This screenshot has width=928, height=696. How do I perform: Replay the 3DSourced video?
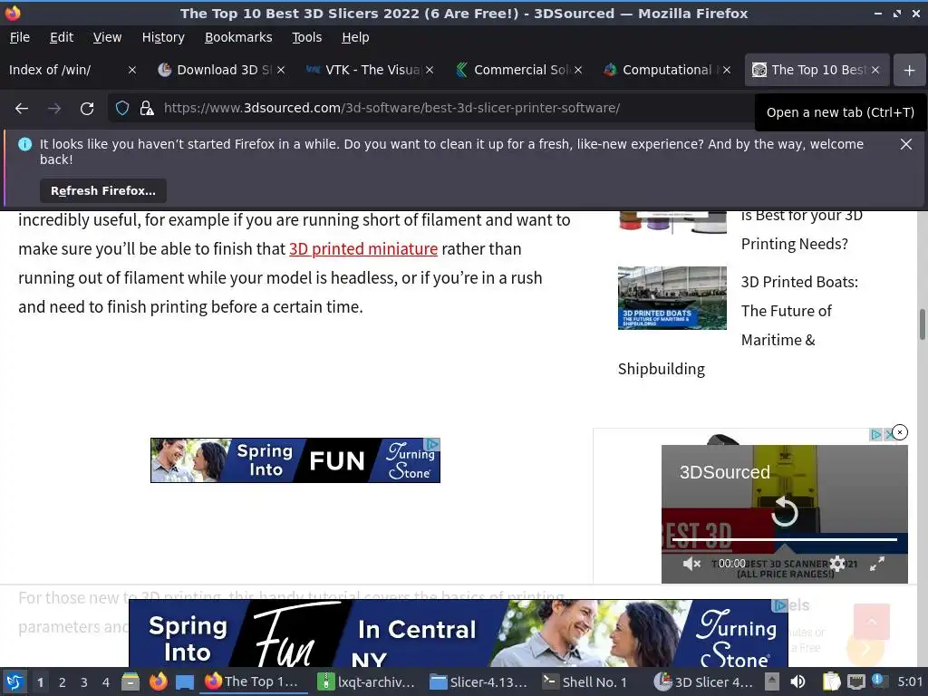click(x=785, y=512)
